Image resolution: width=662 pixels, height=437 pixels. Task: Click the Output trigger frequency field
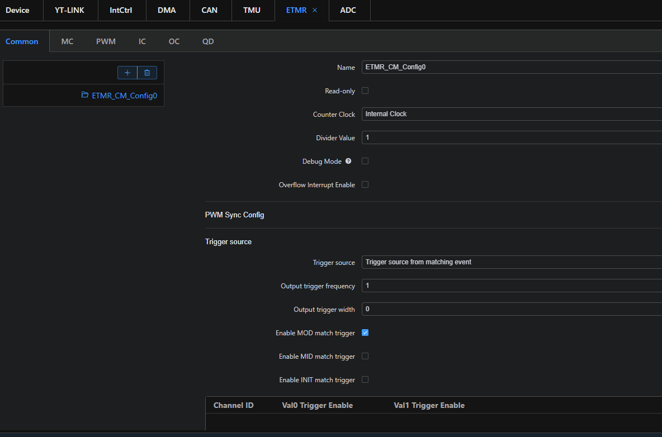pos(512,286)
